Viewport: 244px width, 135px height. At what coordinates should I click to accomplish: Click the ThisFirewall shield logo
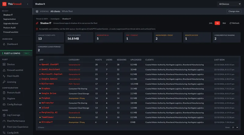coord(4,4)
